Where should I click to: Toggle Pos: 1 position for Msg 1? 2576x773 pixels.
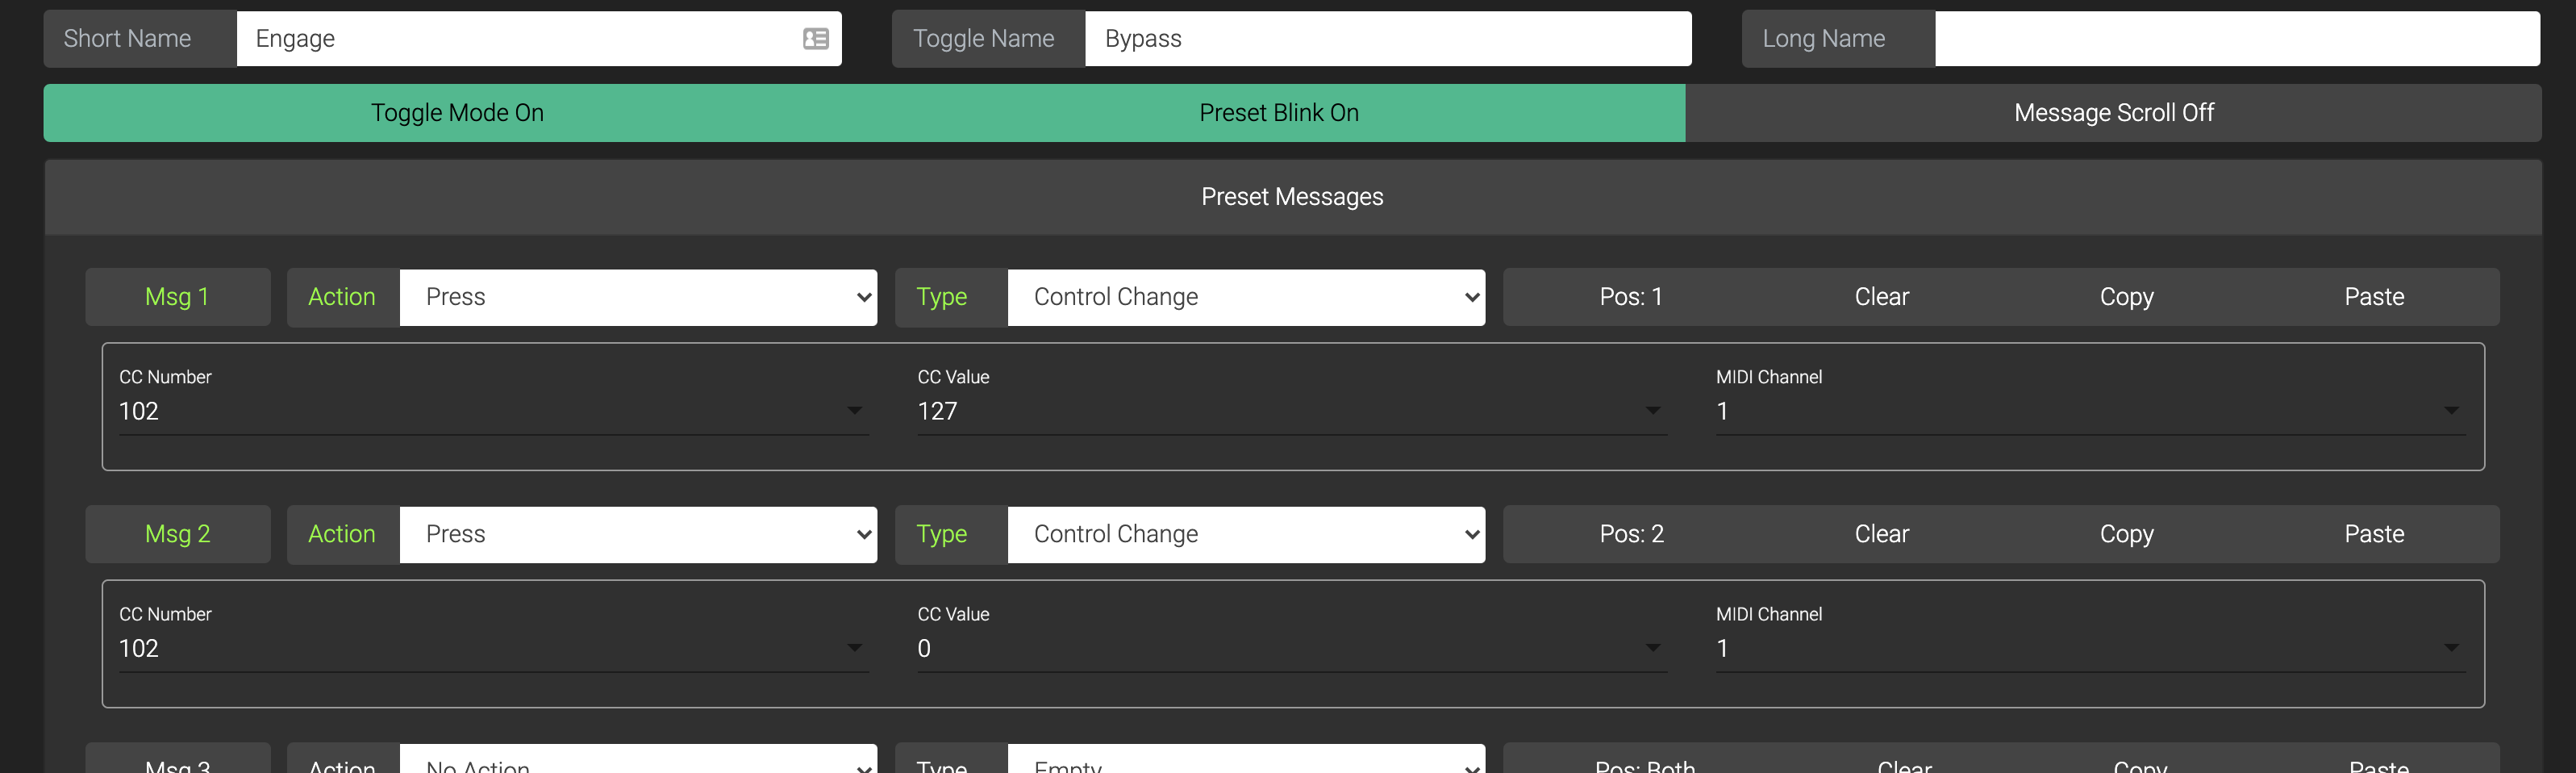click(x=1630, y=297)
